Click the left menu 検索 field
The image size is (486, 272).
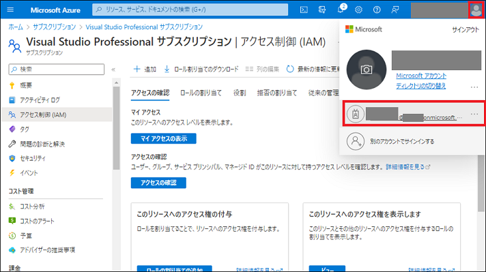57,70
